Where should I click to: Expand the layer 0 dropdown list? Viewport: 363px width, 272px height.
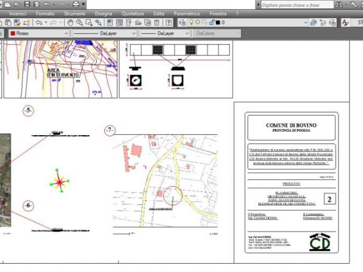(305, 23)
